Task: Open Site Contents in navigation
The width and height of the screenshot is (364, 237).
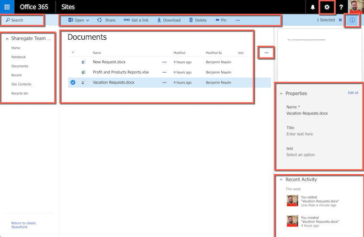Action: 21,84
